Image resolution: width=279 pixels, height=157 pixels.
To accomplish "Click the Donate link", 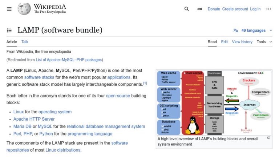I will point(214,9).
